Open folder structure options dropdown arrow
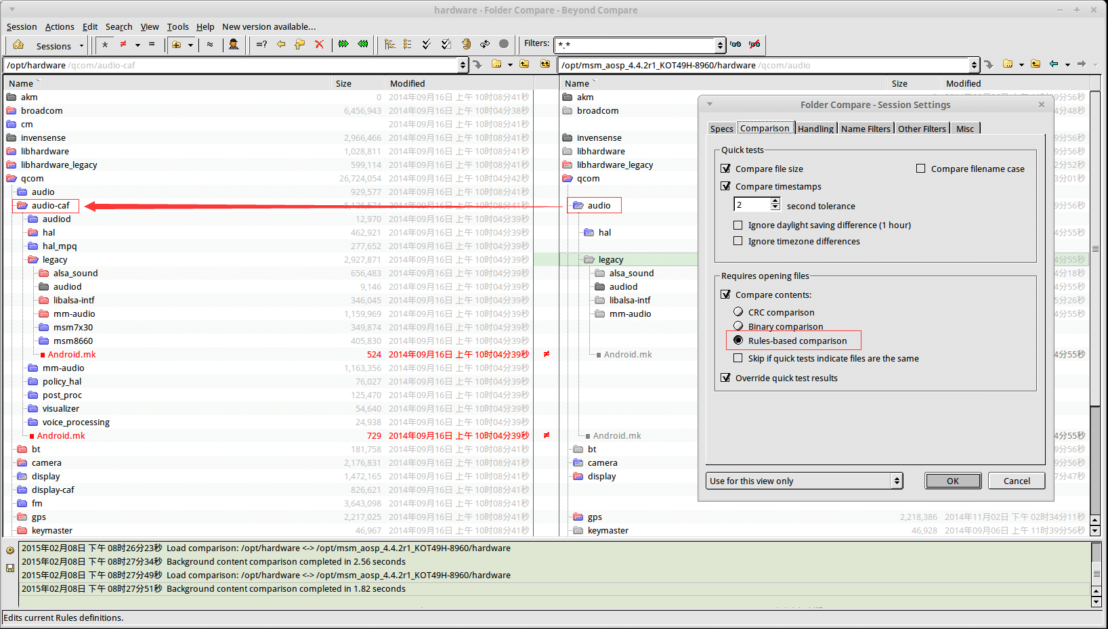The height and width of the screenshot is (629, 1108). [x=190, y=45]
